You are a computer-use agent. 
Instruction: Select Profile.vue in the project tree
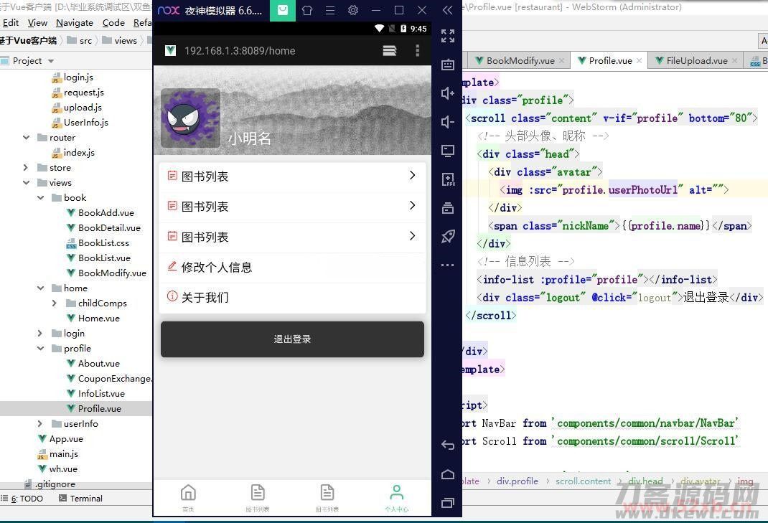(100, 408)
